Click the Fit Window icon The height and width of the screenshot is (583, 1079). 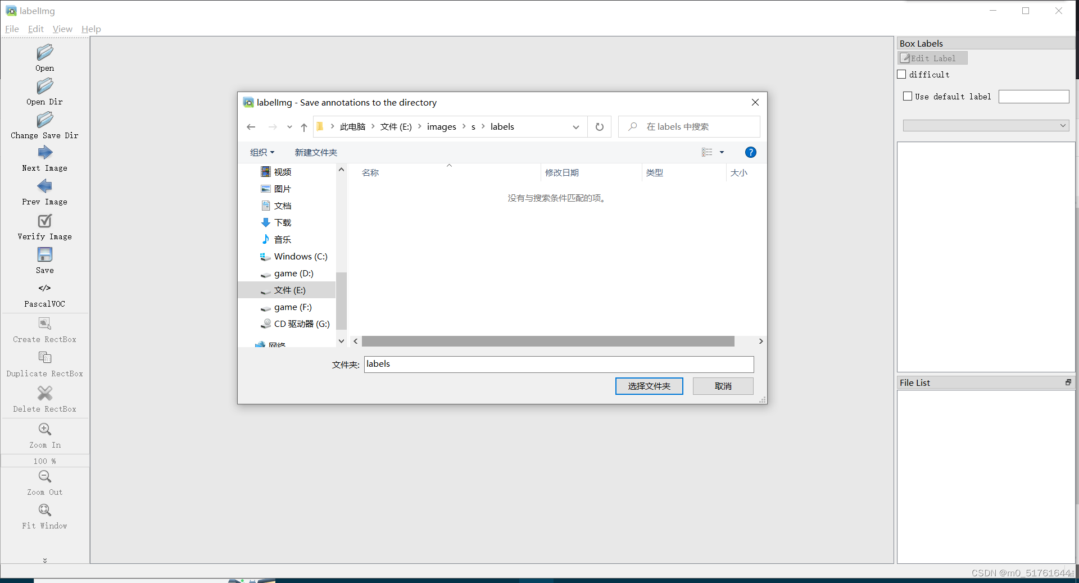pos(45,510)
